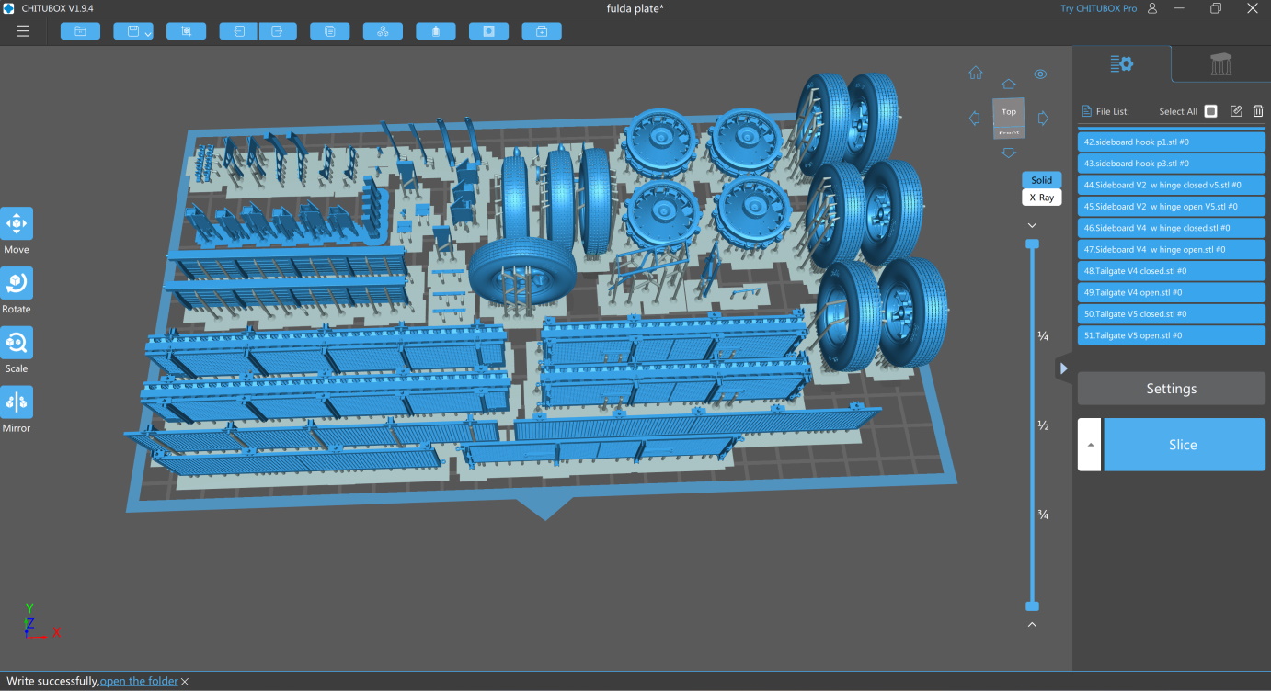Screen dimensions: 1271x691
Task: Click the undo arrow toolbar button
Action: click(x=239, y=31)
